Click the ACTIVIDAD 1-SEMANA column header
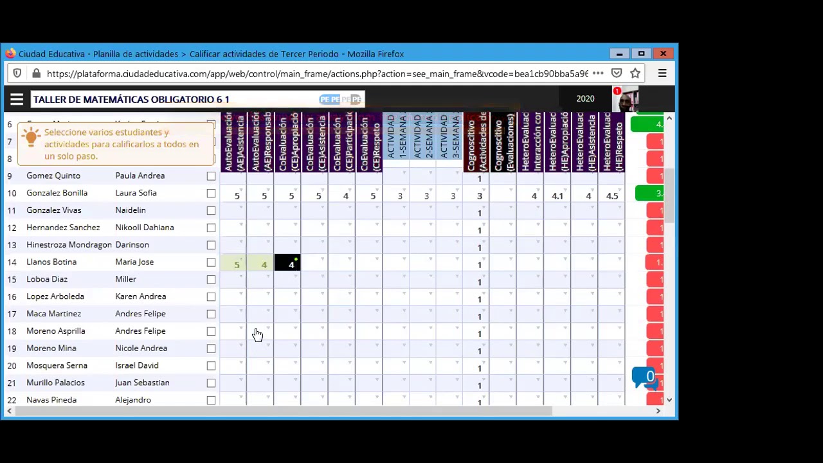This screenshot has height=463, width=823. pos(395,137)
